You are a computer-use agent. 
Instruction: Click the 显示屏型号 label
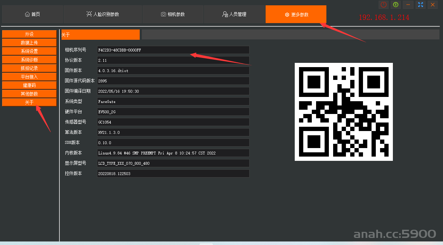75,163
